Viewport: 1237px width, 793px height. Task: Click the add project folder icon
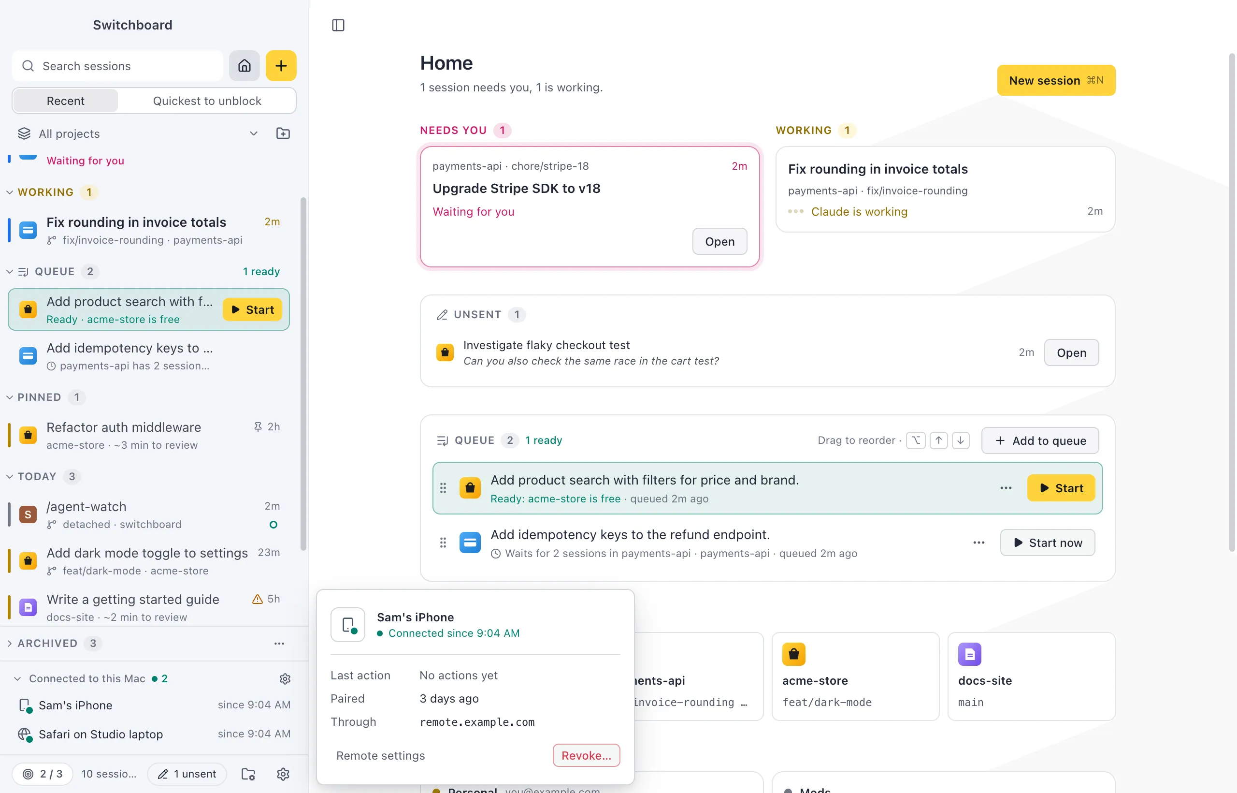click(x=283, y=133)
